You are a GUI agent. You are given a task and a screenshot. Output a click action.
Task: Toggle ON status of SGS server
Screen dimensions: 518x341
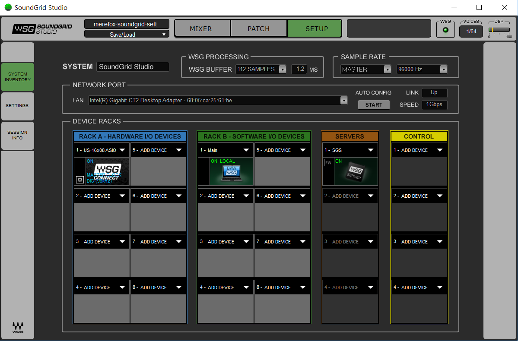coord(339,161)
